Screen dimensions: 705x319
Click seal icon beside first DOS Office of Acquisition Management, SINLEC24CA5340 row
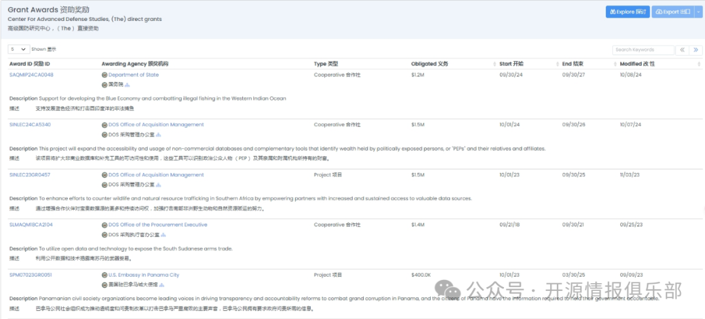coord(104,125)
